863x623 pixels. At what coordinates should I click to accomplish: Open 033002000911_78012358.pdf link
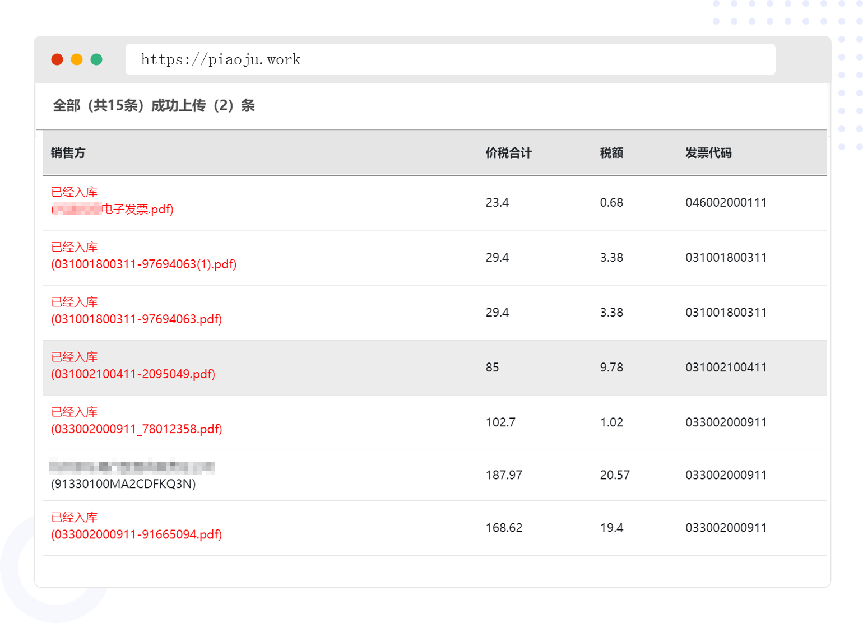[x=136, y=429]
